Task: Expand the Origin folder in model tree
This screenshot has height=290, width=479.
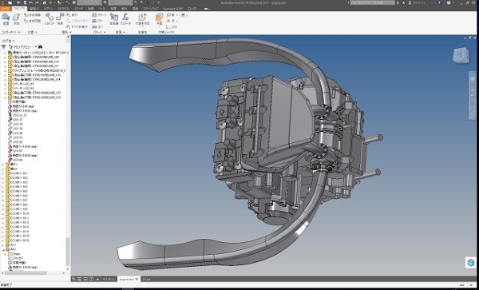Action: click(x=6, y=254)
